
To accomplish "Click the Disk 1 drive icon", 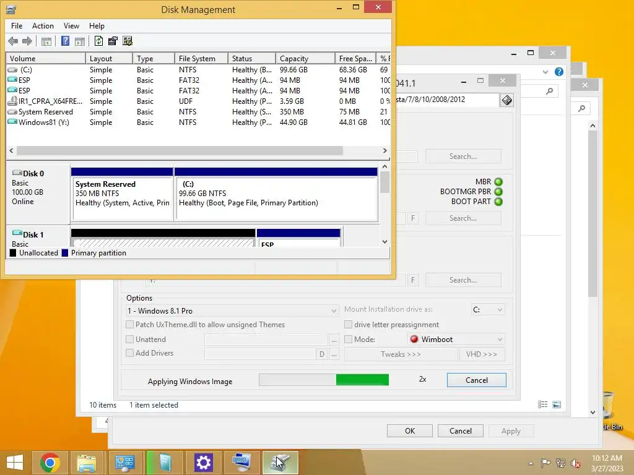I will coord(17,233).
